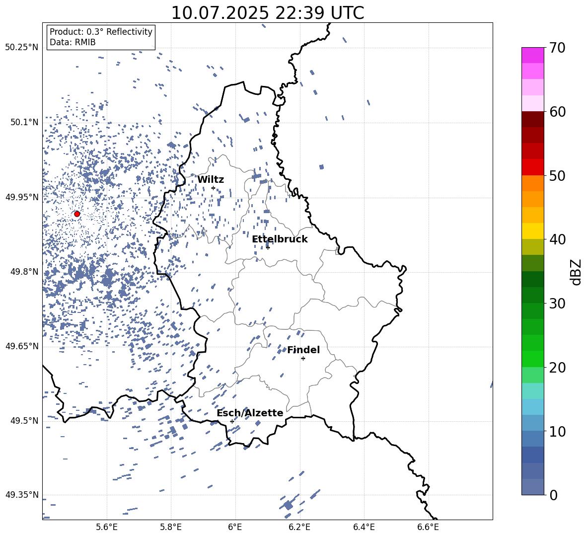Click the 6.2°E longitude label
Screen dimensions: 588x537
click(299, 527)
